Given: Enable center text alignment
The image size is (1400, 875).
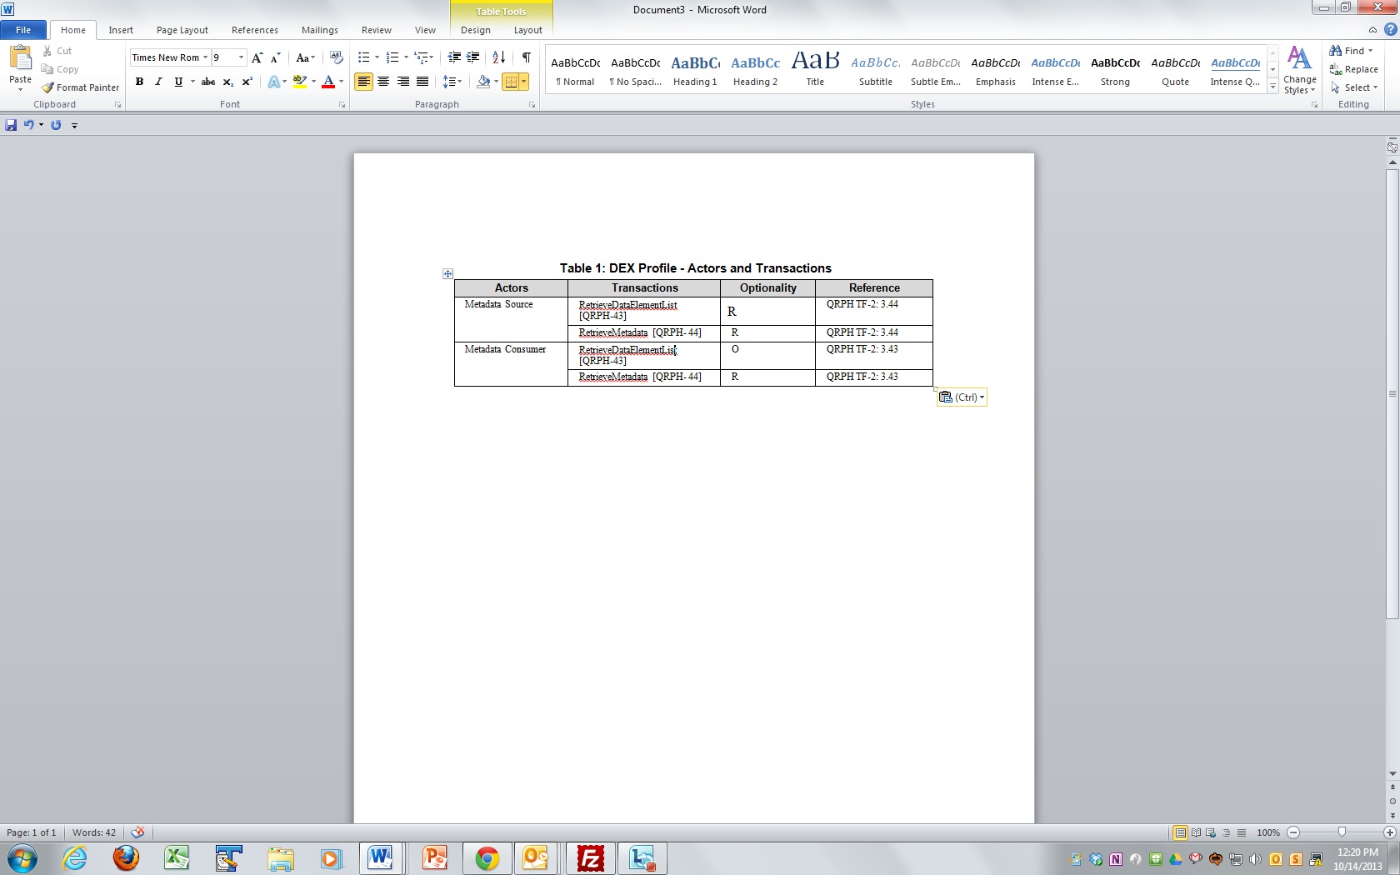Looking at the screenshot, I should coord(383,82).
